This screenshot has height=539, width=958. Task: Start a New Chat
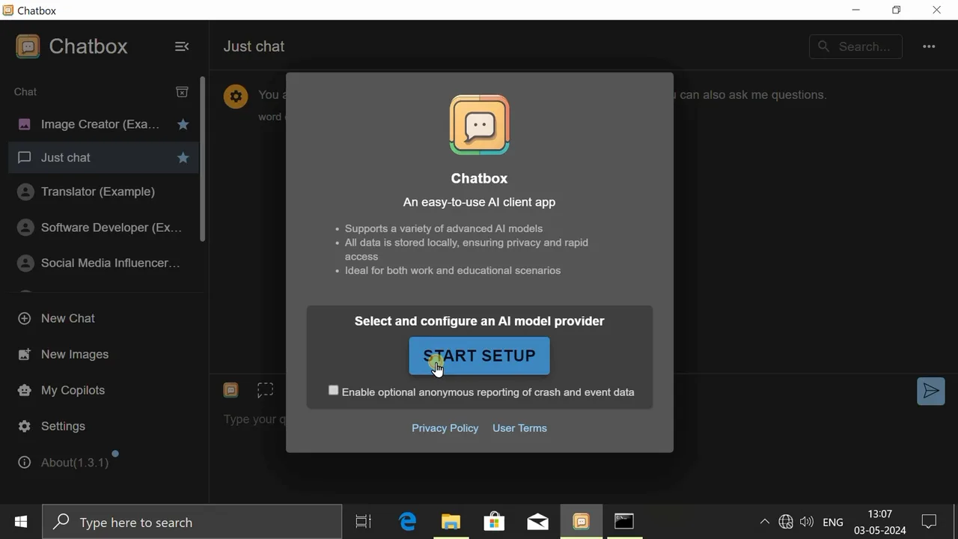click(103, 318)
